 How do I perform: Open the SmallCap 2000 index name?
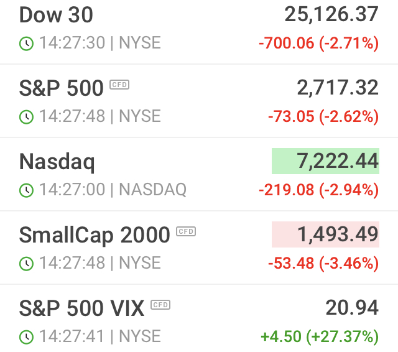[95, 236]
